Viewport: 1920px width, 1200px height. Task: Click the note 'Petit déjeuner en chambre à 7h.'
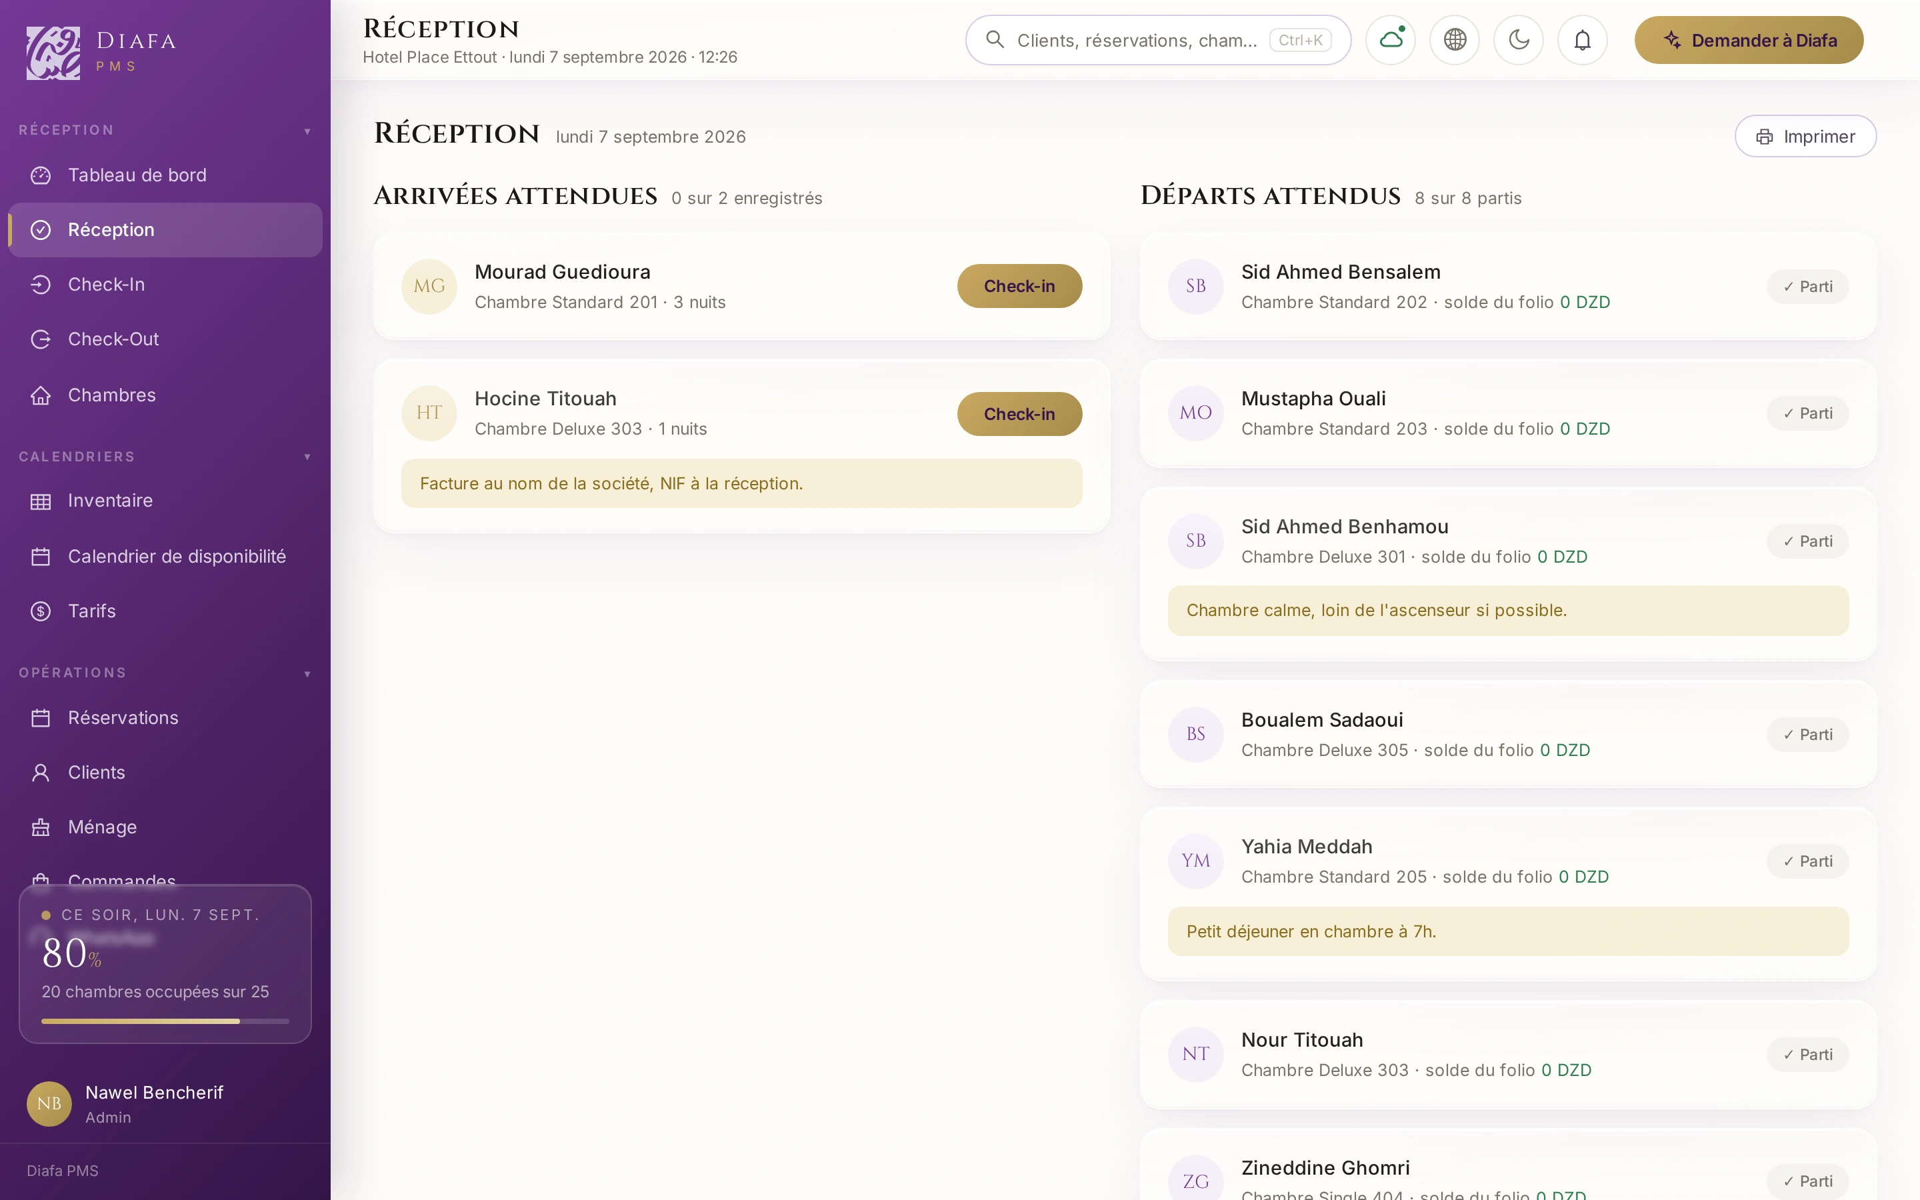click(1508, 932)
